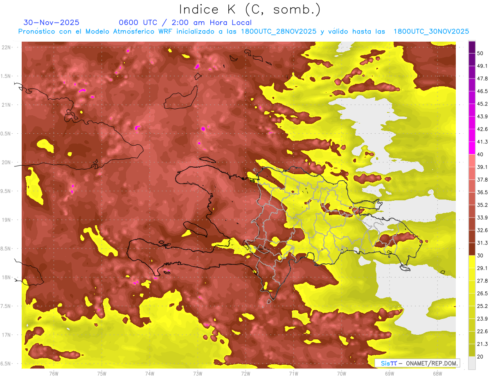Click the 74W longitude axis label

click(x=149, y=374)
